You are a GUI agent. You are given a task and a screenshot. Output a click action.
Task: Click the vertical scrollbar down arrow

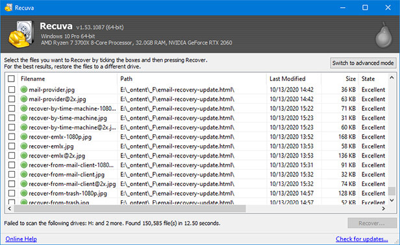392,200
